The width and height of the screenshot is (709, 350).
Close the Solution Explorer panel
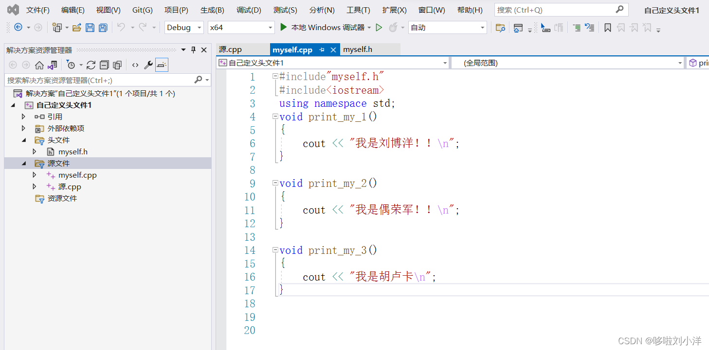click(204, 50)
